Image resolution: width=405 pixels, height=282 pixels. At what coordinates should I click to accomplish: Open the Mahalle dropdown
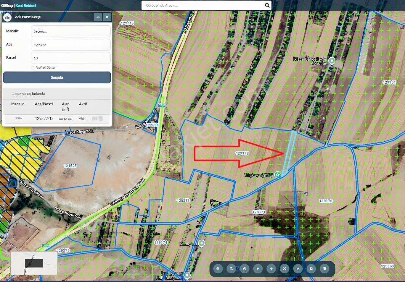[x=71, y=31]
